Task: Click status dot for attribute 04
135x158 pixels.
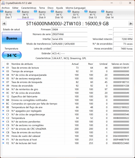Action: click(3, 75)
